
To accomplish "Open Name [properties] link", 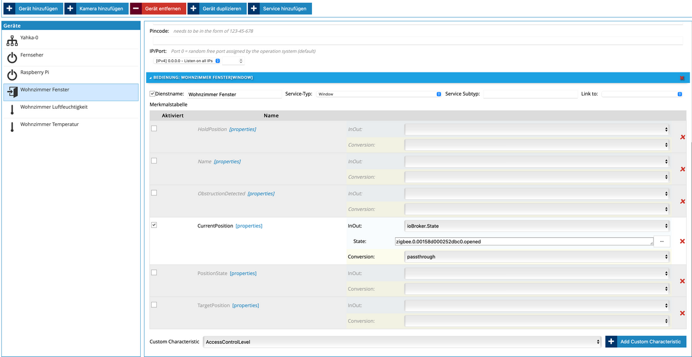I will pyautogui.click(x=227, y=162).
